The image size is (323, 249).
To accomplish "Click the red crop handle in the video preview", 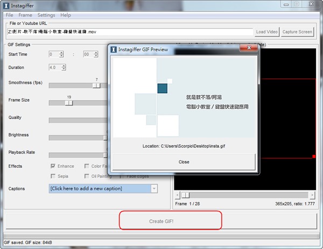I will [314, 156].
